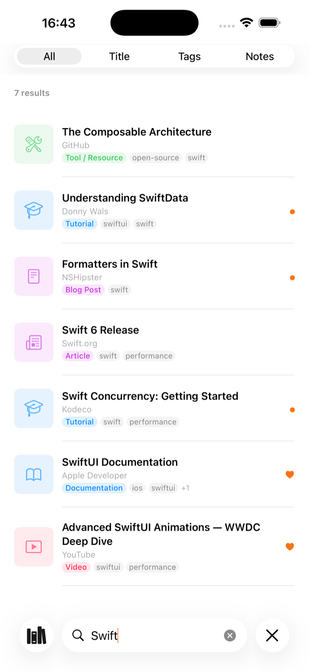The image size is (309, 672).
Task: Switch to the Tags search filter
Action: (x=189, y=56)
